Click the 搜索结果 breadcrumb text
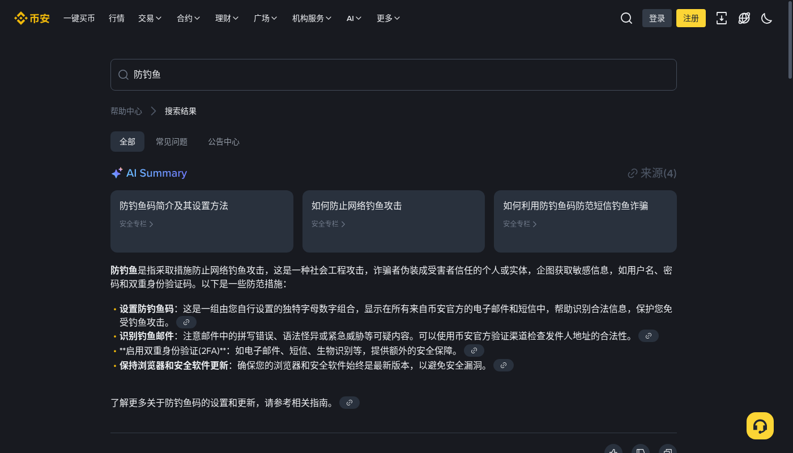The height and width of the screenshot is (453, 793). point(181,111)
